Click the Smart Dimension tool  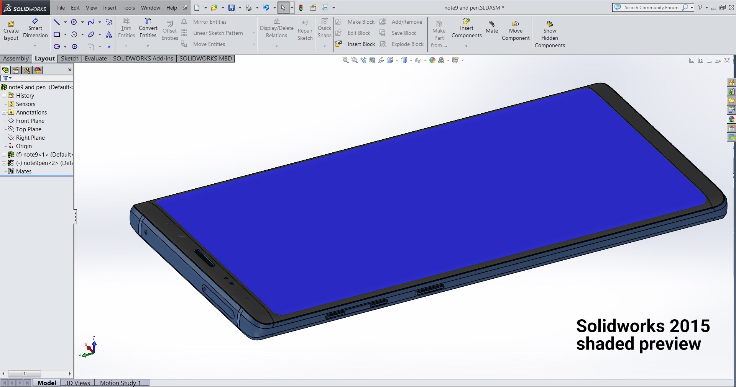pos(35,28)
